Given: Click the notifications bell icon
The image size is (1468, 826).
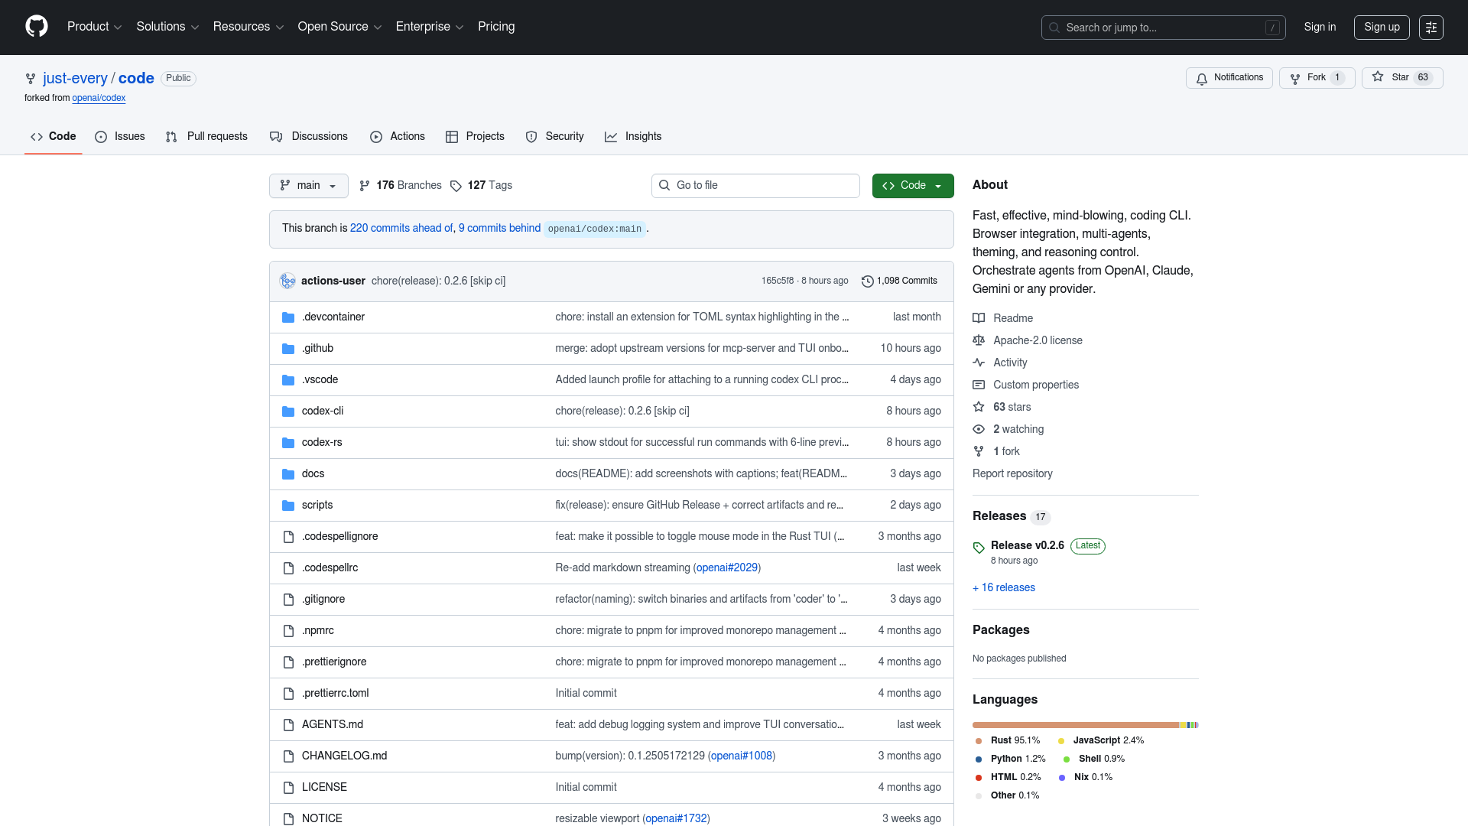Looking at the screenshot, I should (1202, 79).
